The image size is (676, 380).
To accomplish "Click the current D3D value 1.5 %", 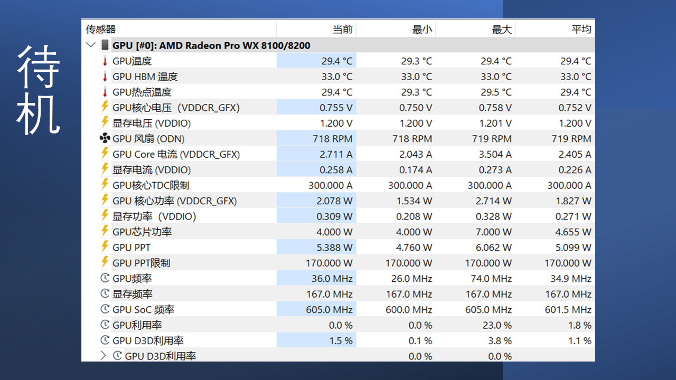I will point(341,340).
